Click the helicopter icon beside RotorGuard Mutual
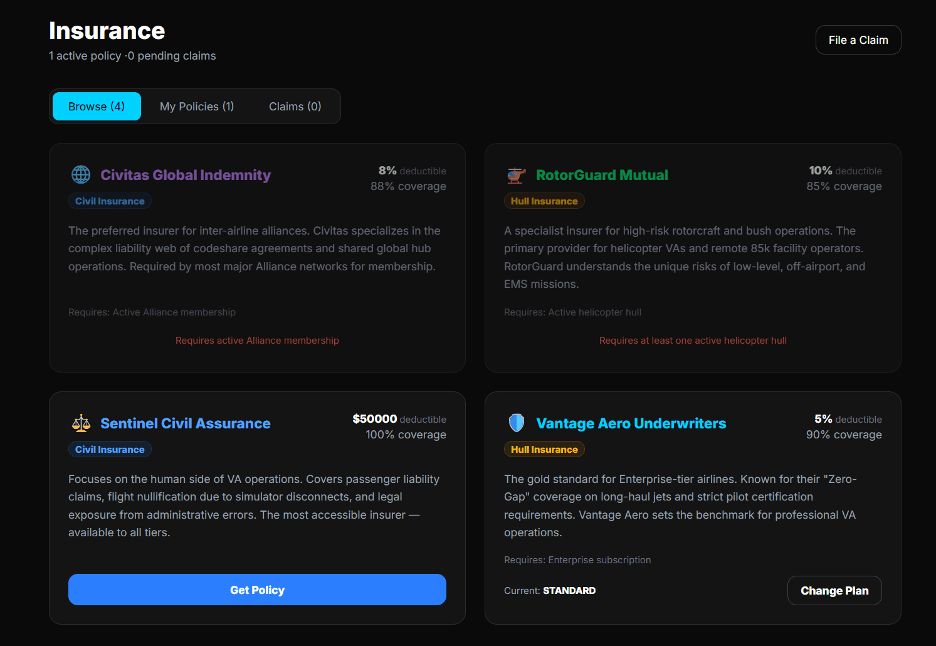The image size is (936, 646). tap(517, 175)
